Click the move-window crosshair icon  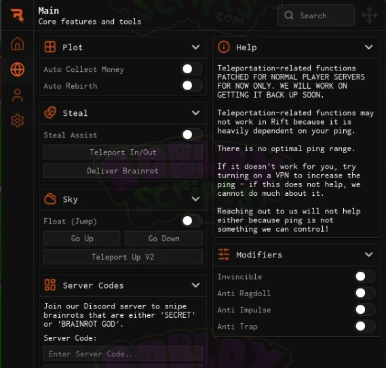click(369, 16)
